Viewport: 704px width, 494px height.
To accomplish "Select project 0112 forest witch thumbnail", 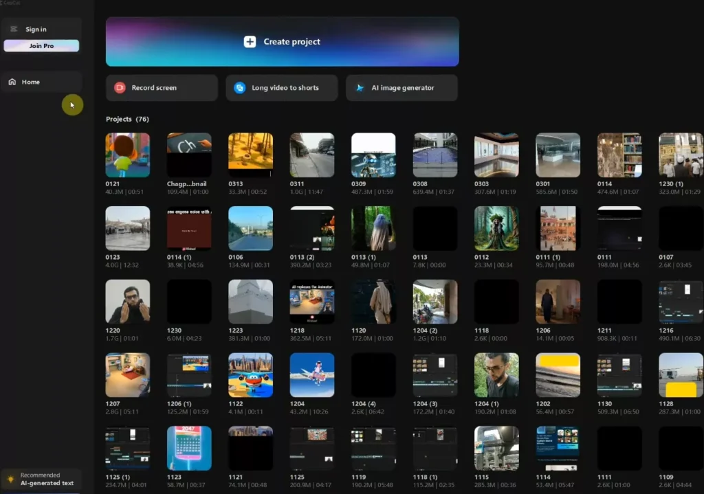I will coord(496,228).
